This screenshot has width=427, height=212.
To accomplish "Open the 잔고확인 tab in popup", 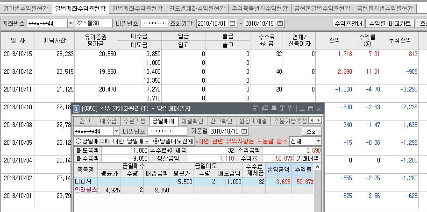I will click(x=221, y=121).
